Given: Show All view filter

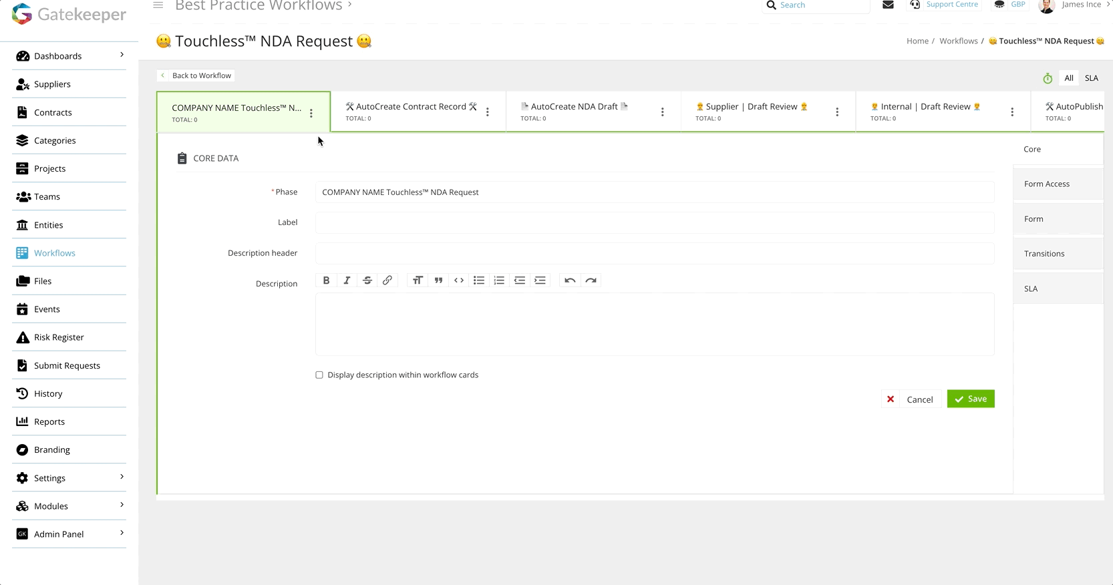Looking at the screenshot, I should pos(1069,78).
